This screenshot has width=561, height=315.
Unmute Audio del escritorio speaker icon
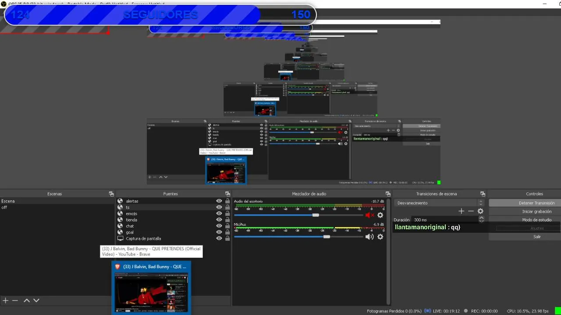(x=369, y=215)
